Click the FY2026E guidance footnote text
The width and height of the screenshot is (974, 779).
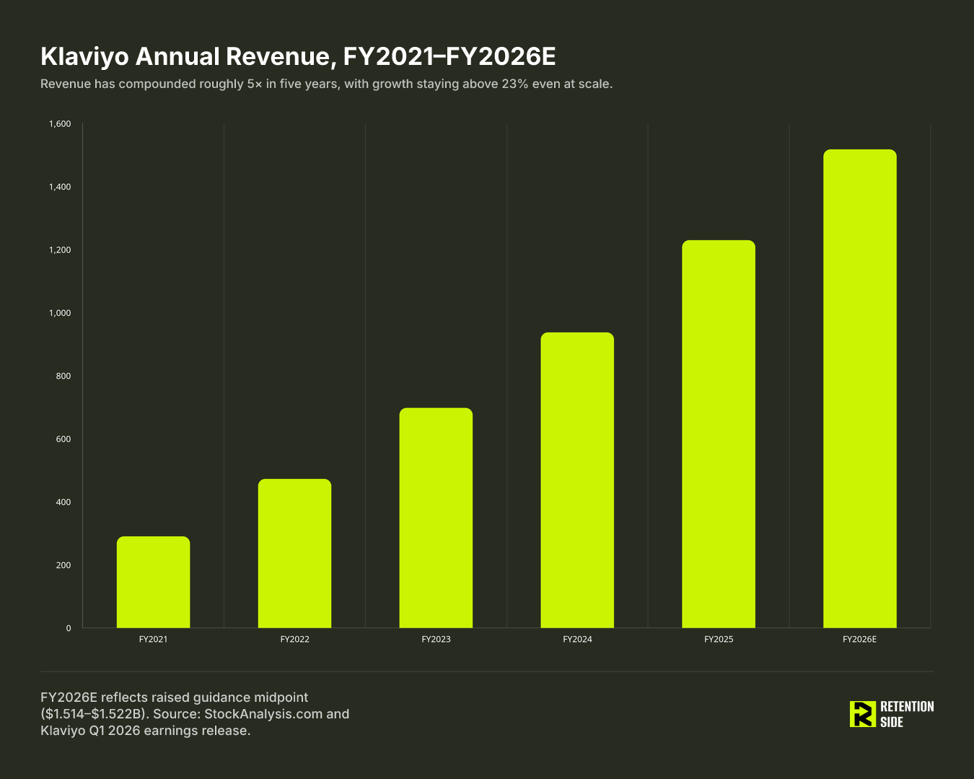(195, 714)
